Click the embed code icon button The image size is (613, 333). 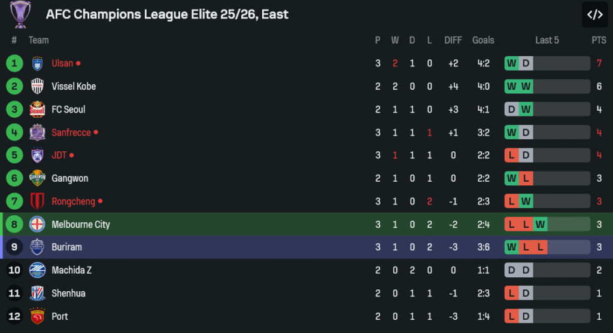(594, 15)
